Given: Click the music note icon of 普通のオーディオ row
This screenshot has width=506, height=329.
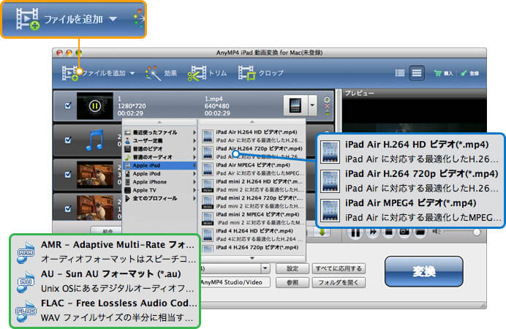Looking at the screenshot, I should [x=127, y=157].
